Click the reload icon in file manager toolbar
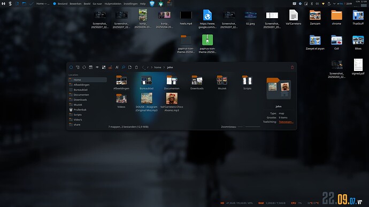The height and width of the screenshot is (207, 369). (x=84, y=67)
